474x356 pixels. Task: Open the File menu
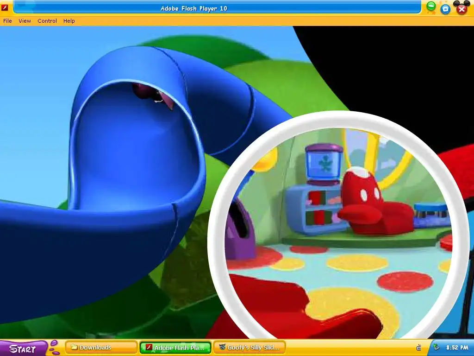click(7, 21)
